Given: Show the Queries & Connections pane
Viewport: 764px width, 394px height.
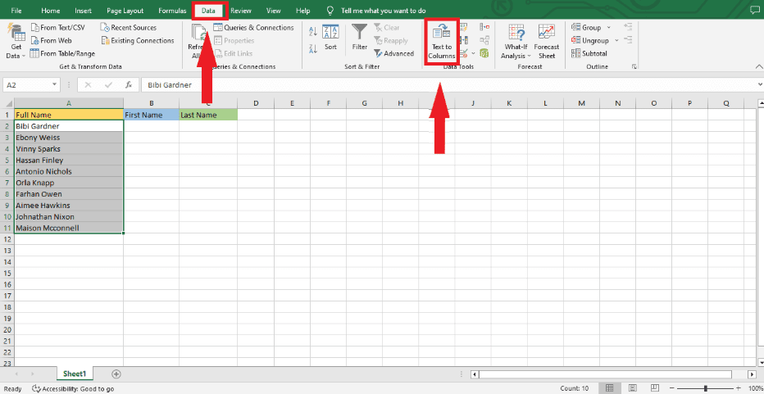Looking at the screenshot, I should (253, 28).
